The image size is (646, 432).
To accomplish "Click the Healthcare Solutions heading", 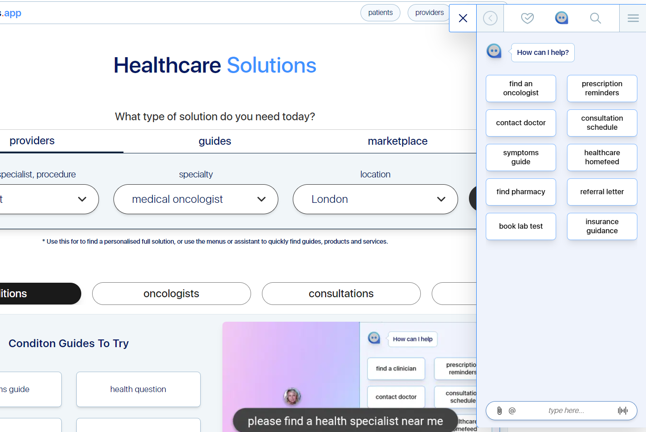I will [x=215, y=65].
